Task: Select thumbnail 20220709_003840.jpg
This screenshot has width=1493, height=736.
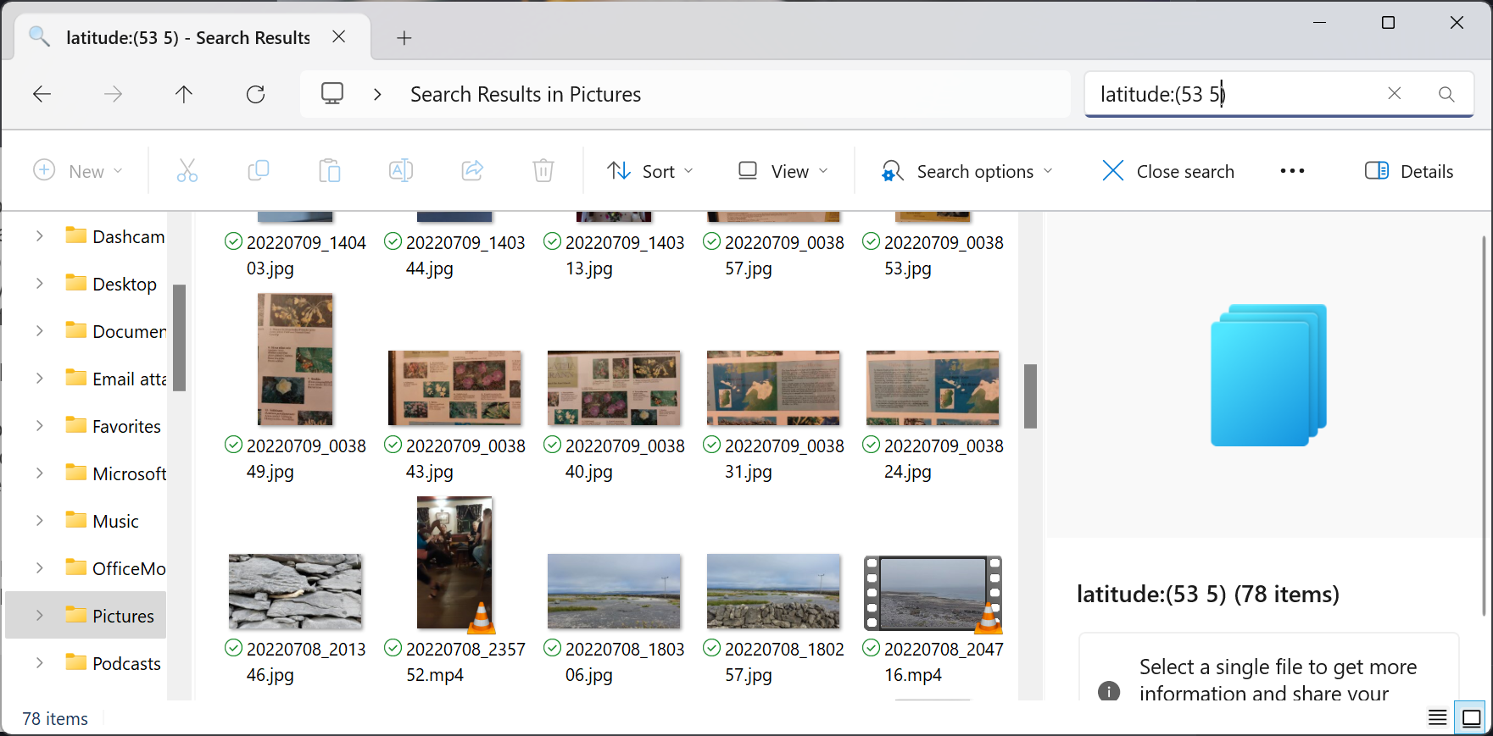Action: [614, 388]
